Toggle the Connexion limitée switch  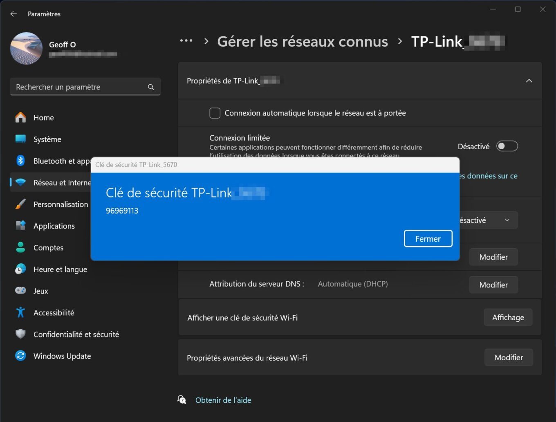507,146
